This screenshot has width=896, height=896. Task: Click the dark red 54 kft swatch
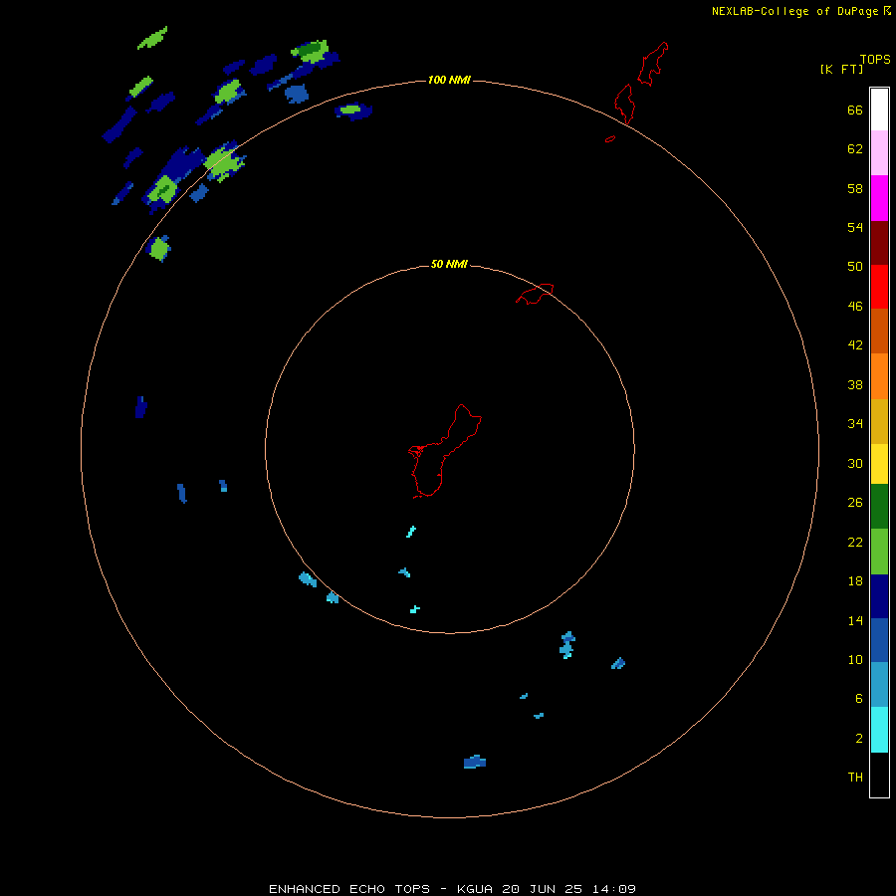(879, 242)
